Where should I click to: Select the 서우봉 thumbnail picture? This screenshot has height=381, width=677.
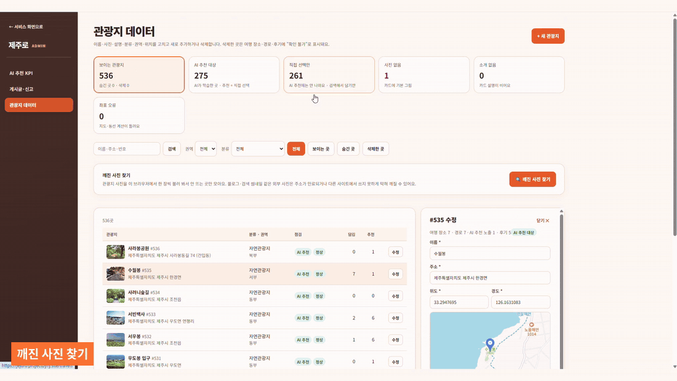[x=115, y=340]
